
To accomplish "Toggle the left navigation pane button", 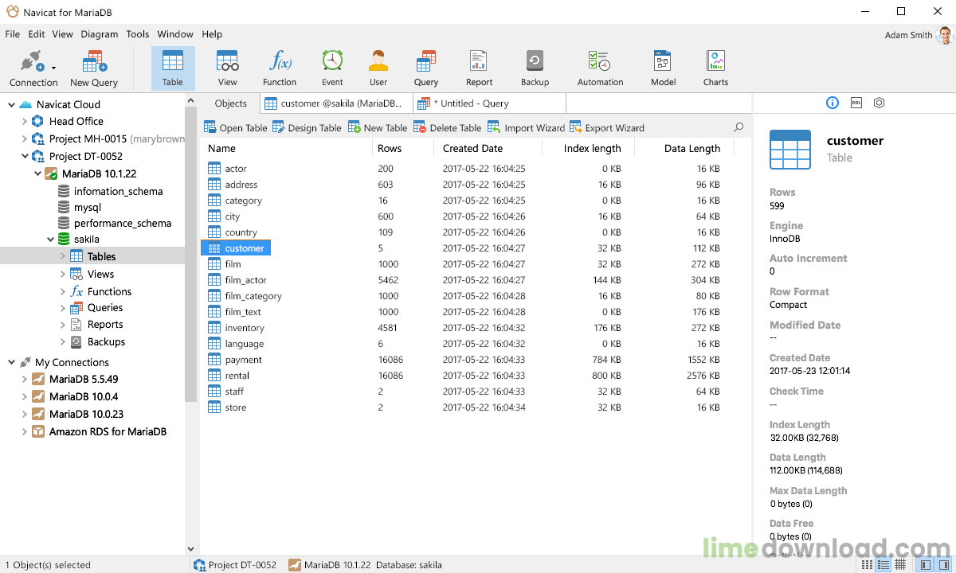I will [925, 565].
